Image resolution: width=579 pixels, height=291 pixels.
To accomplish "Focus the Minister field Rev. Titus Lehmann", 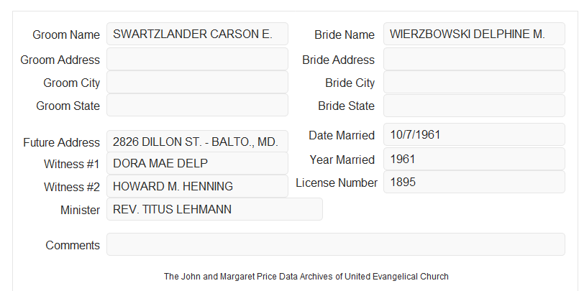I will [214, 209].
